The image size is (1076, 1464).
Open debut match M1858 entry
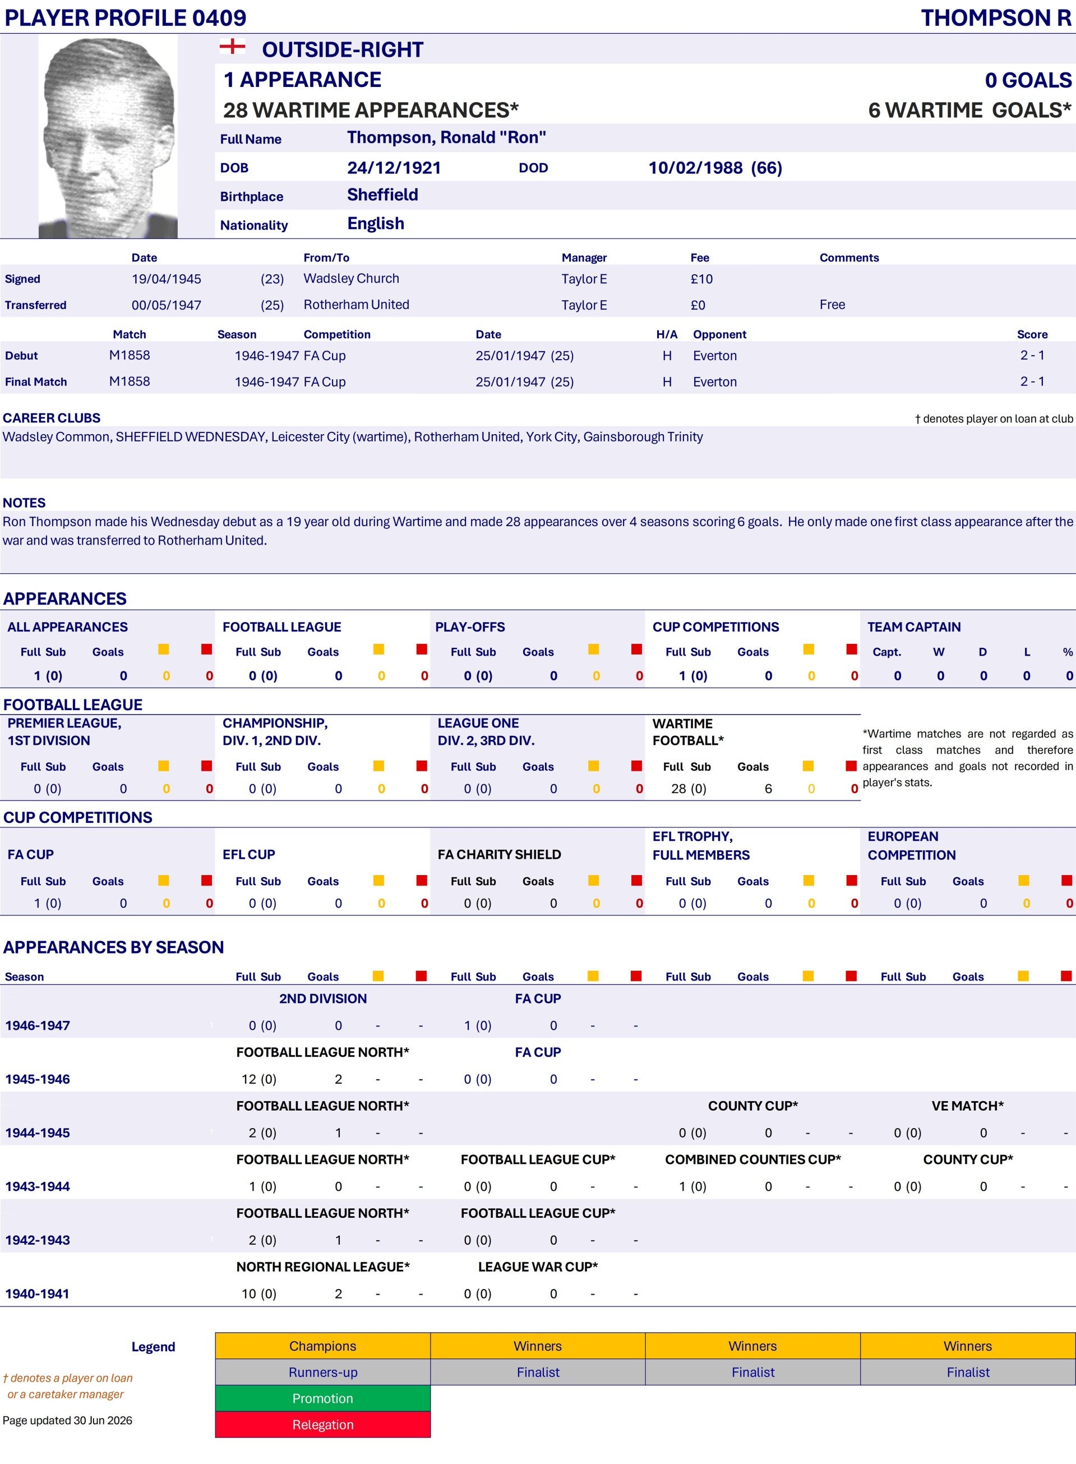tap(130, 355)
